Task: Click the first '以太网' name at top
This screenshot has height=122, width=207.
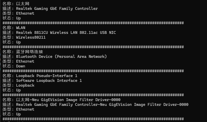Action: [23, 4]
